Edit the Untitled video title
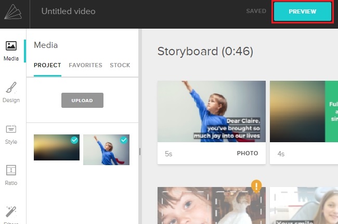The height and width of the screenshot is (224, 338). coord(68,11)
